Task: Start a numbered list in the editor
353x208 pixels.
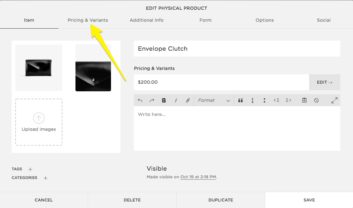Action: click(253, 100)
